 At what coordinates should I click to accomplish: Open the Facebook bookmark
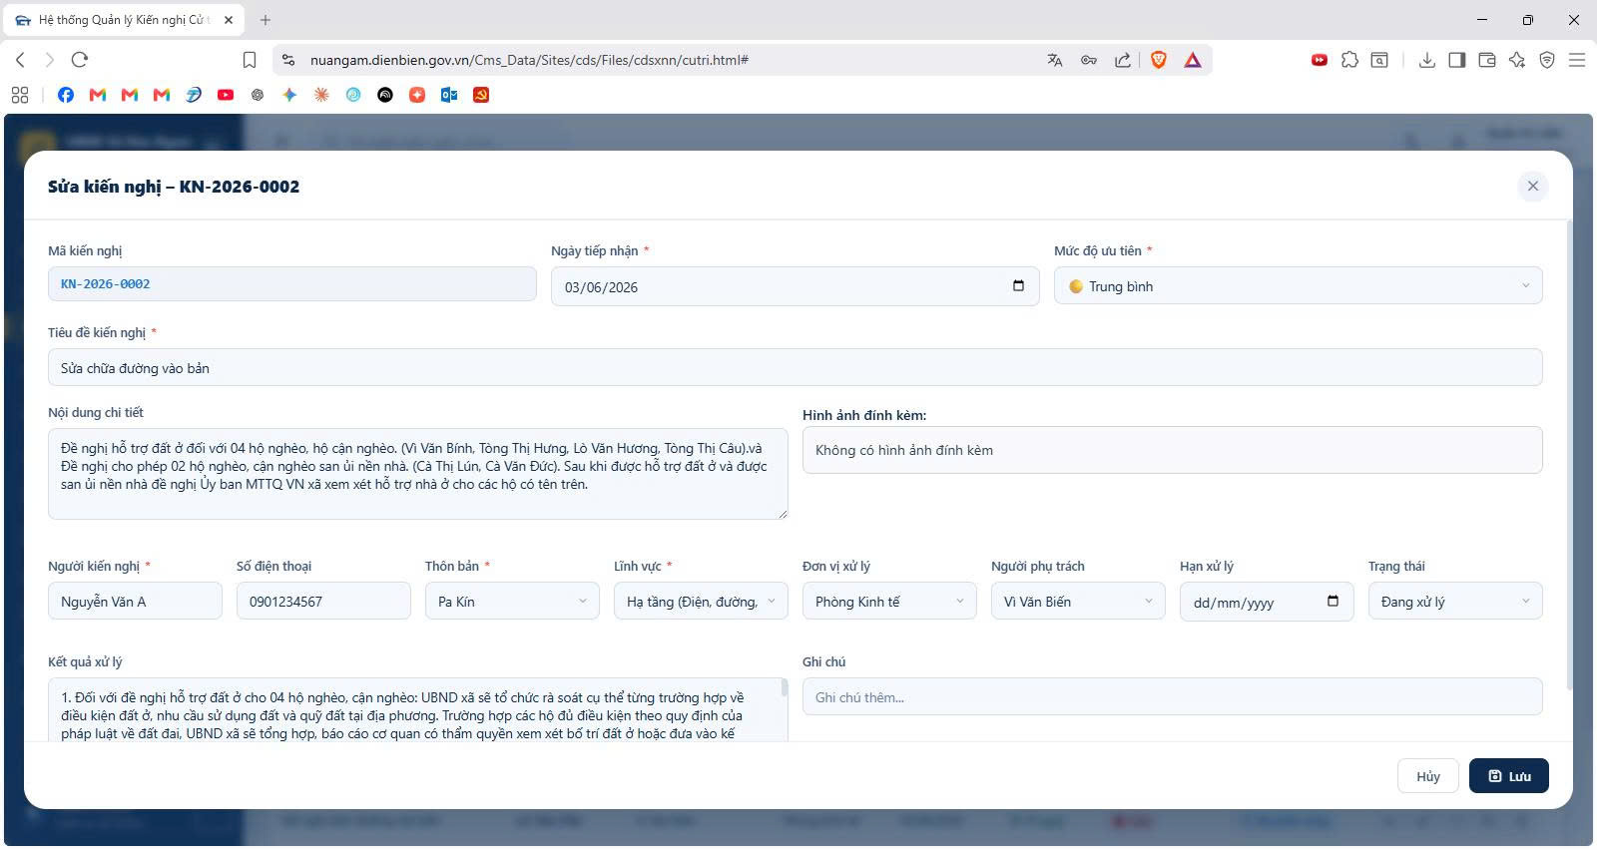coord(66,95)
